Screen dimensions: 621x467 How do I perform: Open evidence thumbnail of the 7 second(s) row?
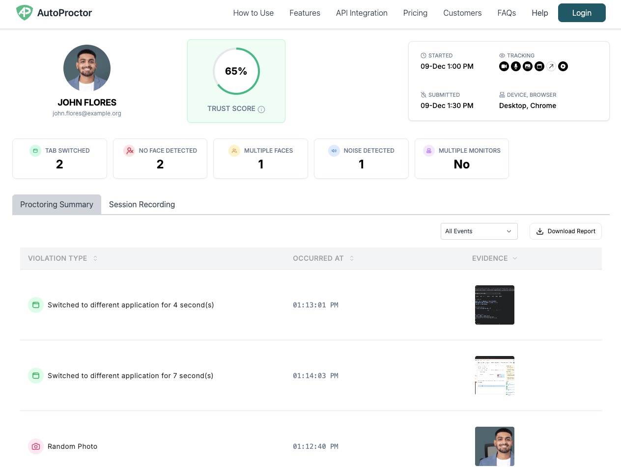click(495, 376)
